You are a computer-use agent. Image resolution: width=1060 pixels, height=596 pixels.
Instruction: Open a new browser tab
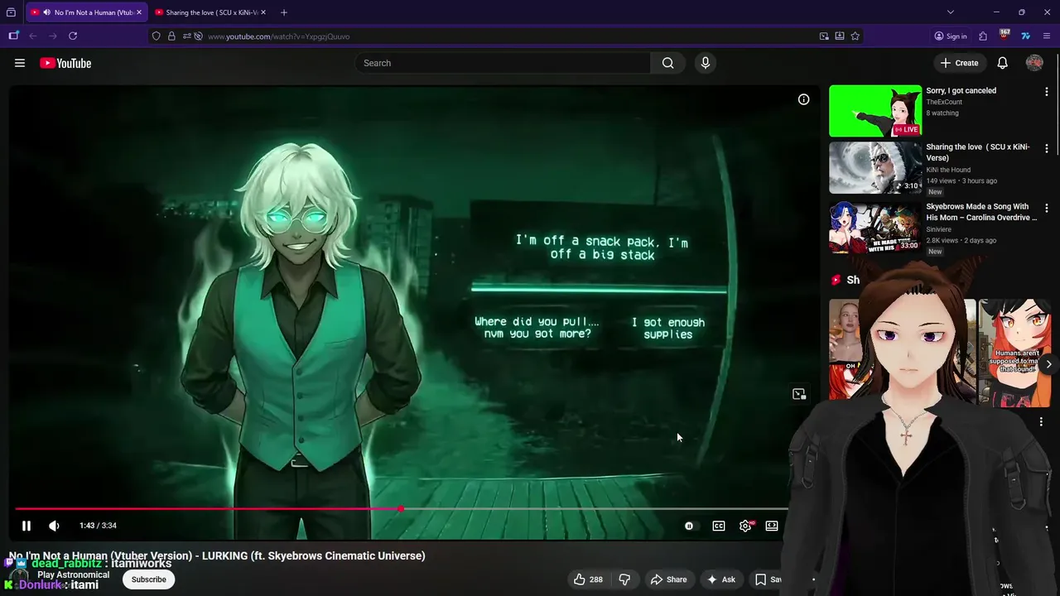tap(284, 12)
